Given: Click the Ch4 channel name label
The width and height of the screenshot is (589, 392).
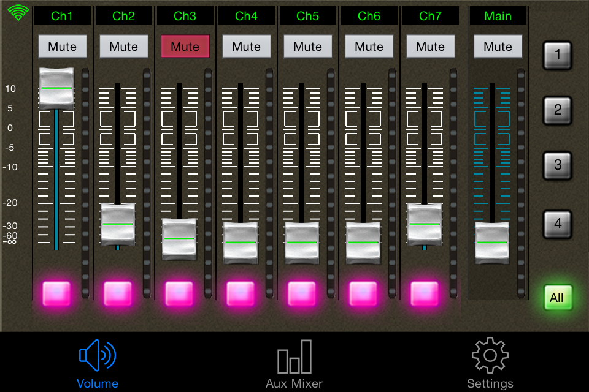Looking at the screenshot, I should [247, 16].
